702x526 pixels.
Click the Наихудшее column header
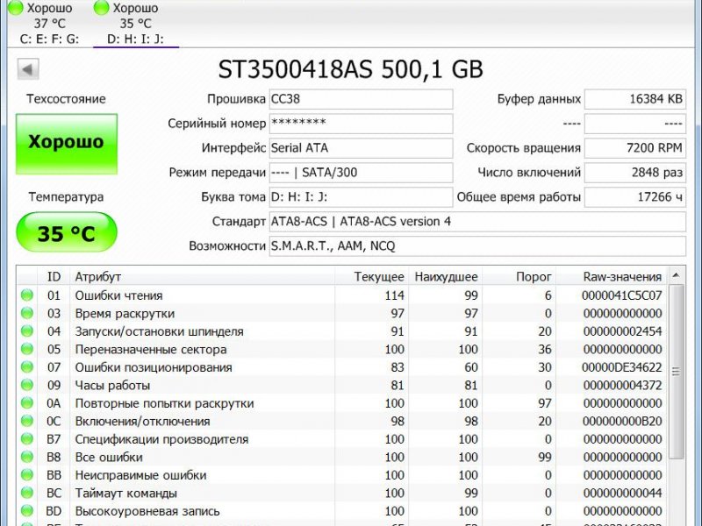(x=445, y=277)
